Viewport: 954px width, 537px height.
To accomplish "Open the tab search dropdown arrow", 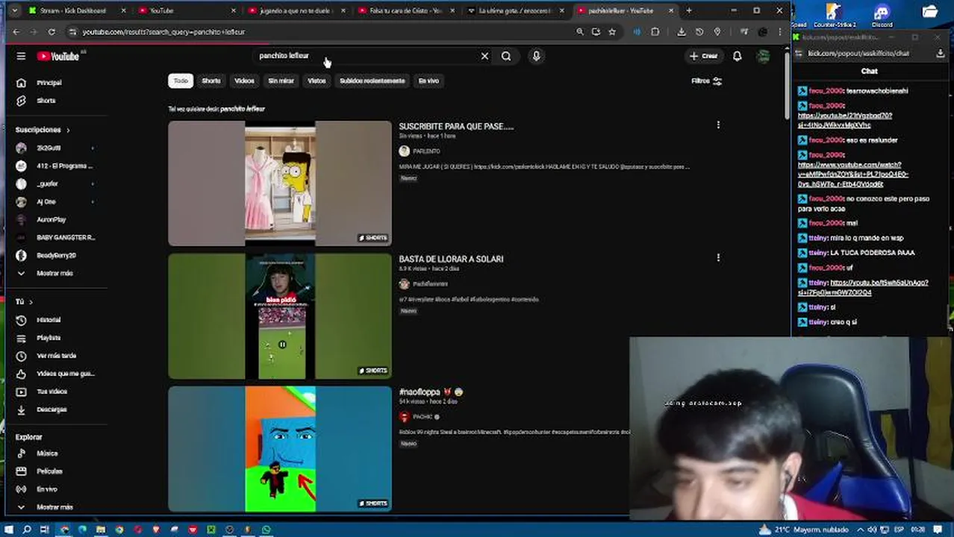I will coord(13,10).
